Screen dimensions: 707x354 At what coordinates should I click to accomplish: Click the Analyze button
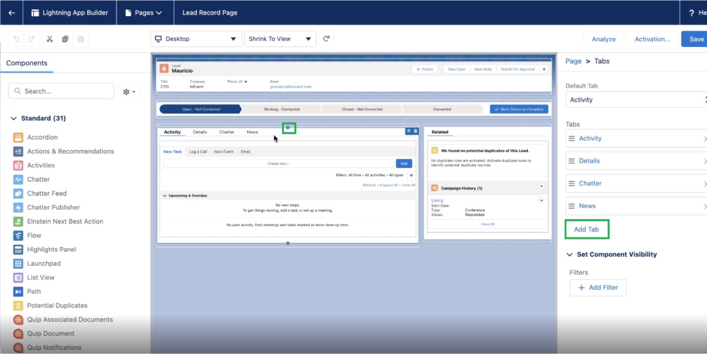(604, 39)
